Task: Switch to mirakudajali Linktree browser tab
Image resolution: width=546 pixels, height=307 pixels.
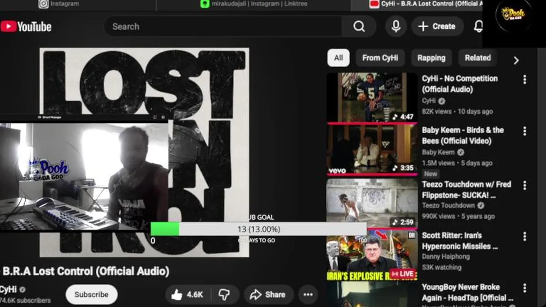Action: tap(253, 4)
